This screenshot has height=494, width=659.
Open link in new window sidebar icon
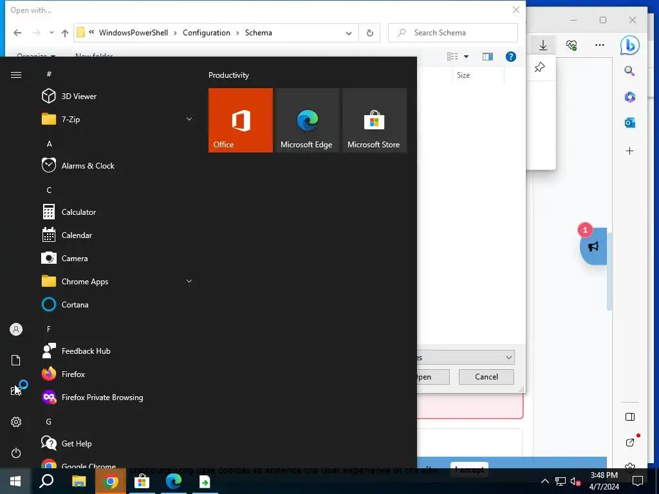tap(629, 443)
